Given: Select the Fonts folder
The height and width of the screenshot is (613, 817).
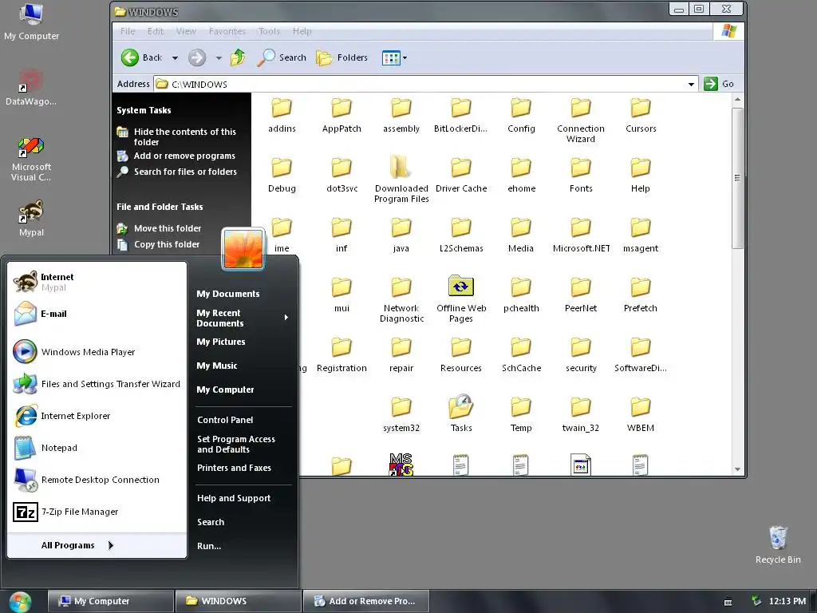Looking at the screenshot, I should (x=581, y=175).
